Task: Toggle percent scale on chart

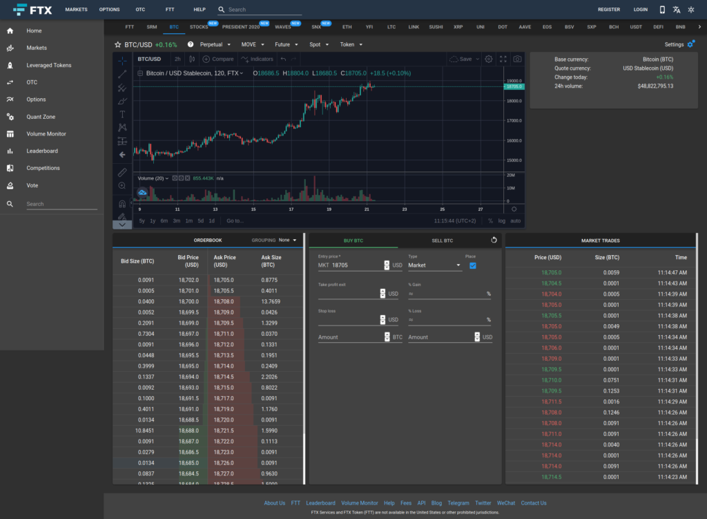Action: (x=491, y=220)
